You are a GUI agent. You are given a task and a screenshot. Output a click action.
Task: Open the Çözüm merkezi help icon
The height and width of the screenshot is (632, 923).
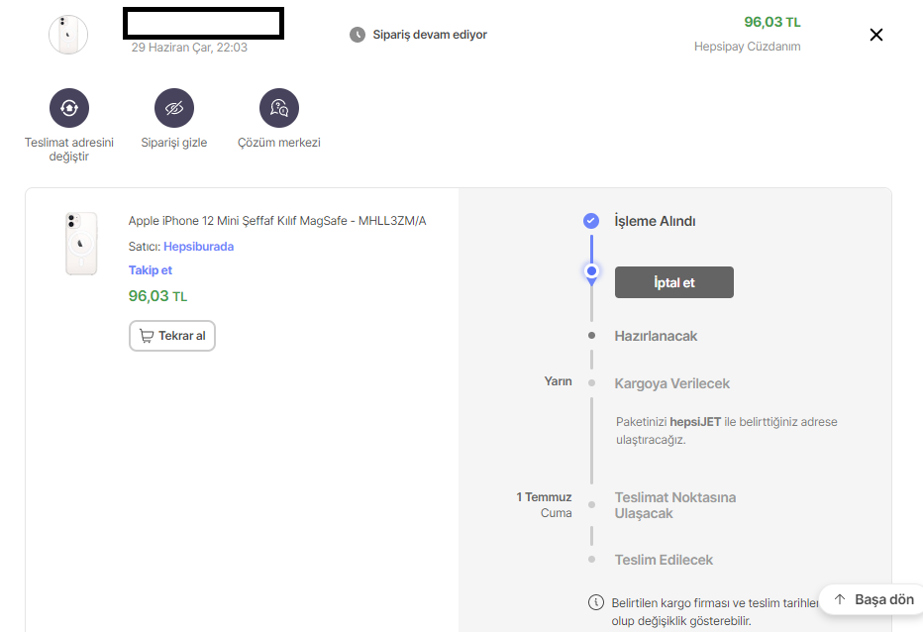[279, 108]
